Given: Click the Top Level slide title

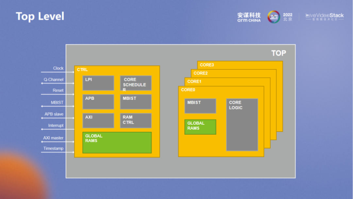Looking at the screenshot, I should point(40,16).
